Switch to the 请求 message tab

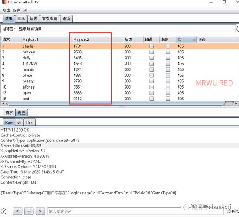[x=9, y=113]
